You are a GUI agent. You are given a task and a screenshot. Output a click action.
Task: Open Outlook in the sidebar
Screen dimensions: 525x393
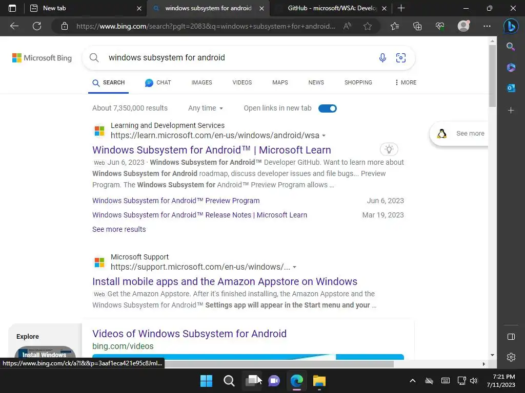click(x=511, y=88)
